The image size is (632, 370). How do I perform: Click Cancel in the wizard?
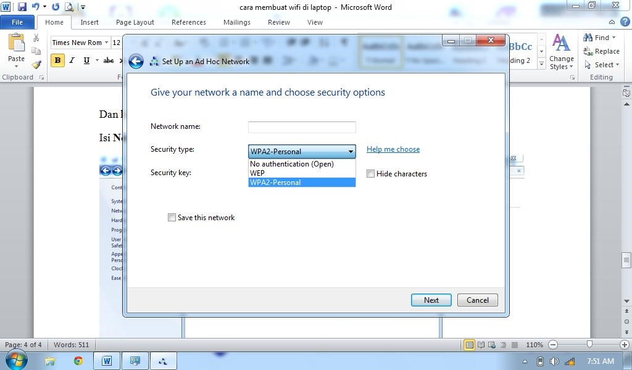478,300
